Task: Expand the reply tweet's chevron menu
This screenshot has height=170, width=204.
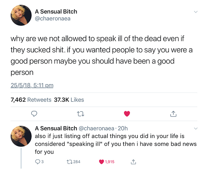Action: point(196,129)
